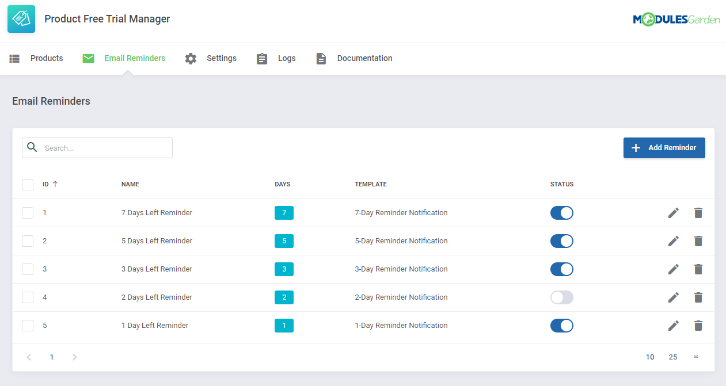Viewport: 726px width, 386px height.
Task: Click the search magnifier icon
Action: click(32, 148)
